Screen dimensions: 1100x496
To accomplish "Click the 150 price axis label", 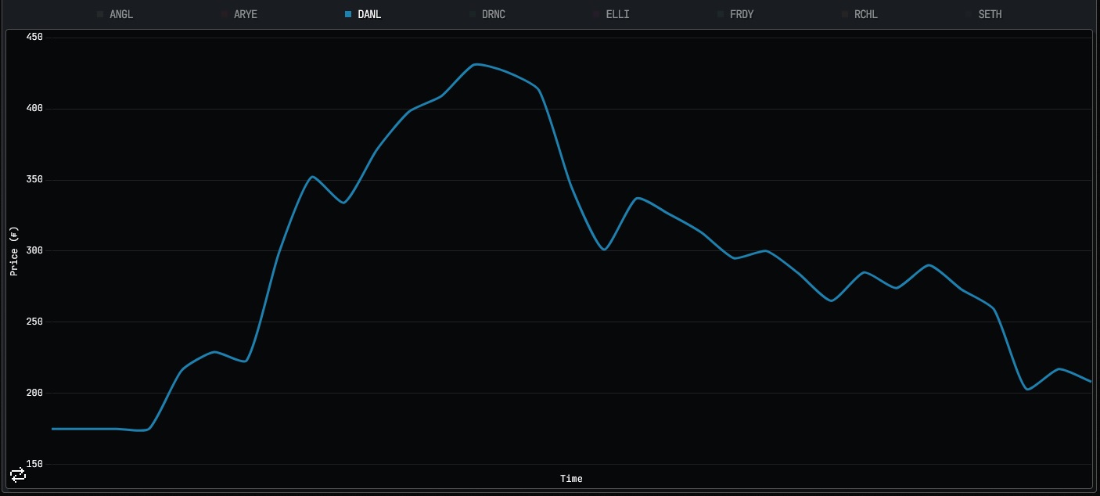I will 34,464.
